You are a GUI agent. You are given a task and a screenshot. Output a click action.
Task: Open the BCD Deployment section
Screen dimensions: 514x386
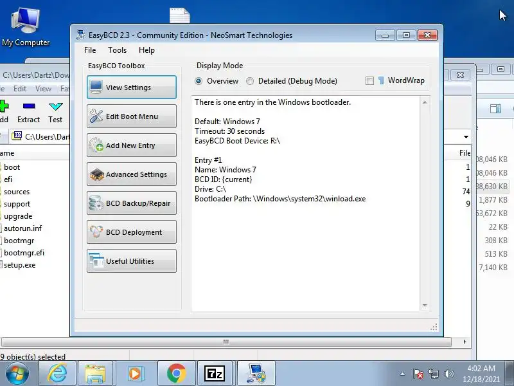coord(132,232)
